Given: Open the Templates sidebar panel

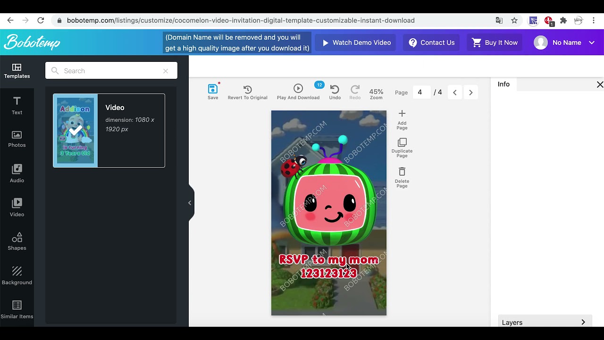Looking at the screenshot, I should tap(17, 71).
